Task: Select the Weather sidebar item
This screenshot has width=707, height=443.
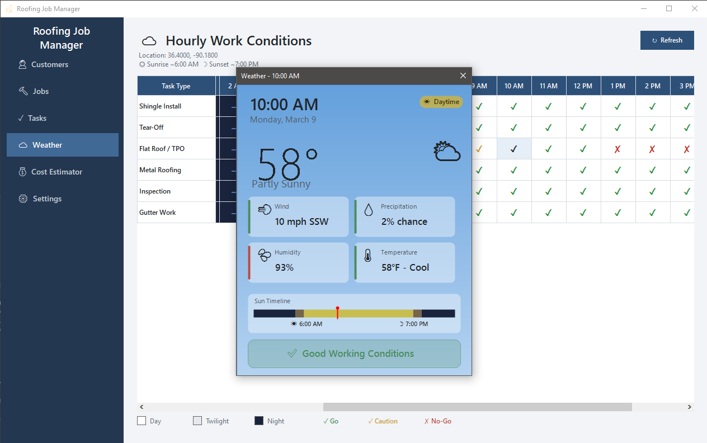Action: click(x=63, y=145)
